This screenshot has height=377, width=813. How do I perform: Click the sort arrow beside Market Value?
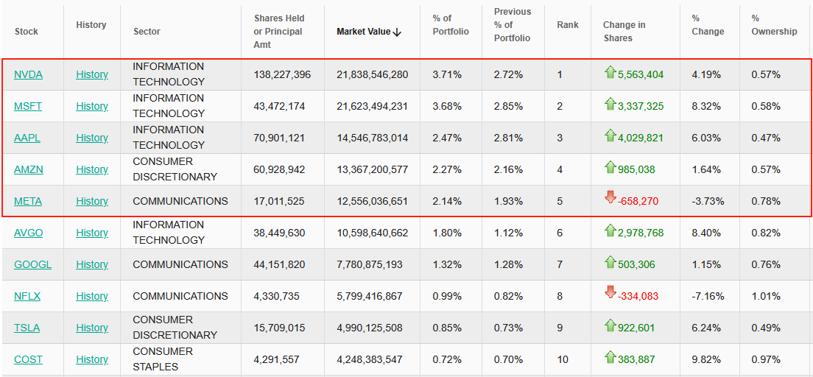[x=397, y=32]
